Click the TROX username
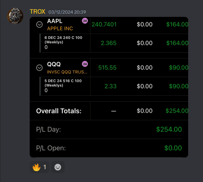The height and width of the screenshot is (182, 203). click(x=37, y=12)
